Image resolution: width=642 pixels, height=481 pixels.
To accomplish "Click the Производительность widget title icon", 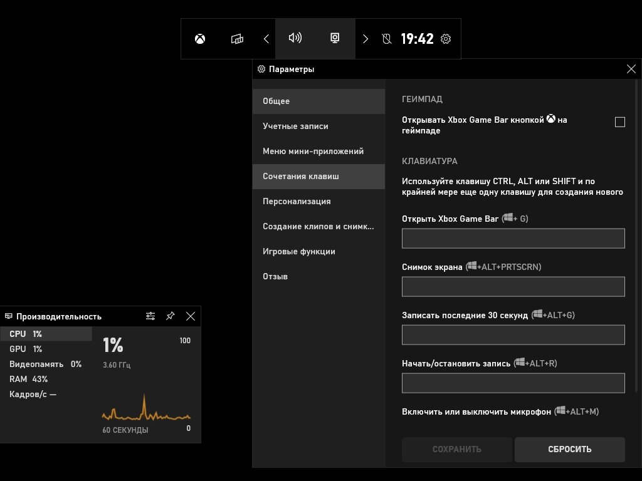I will pyautogui.click(x=9, y=316).
